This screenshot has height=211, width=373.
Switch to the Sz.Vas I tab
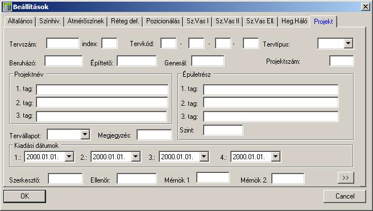(197, 21)
